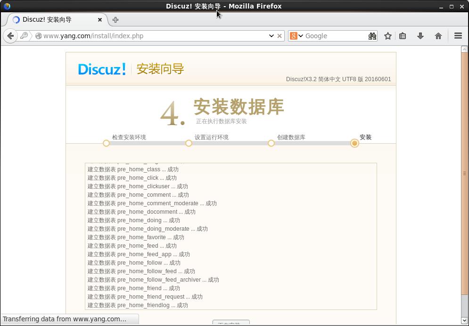Open the downloads panel arrow icon
This screenshot has height=326, width=469.
pos(420,35)
